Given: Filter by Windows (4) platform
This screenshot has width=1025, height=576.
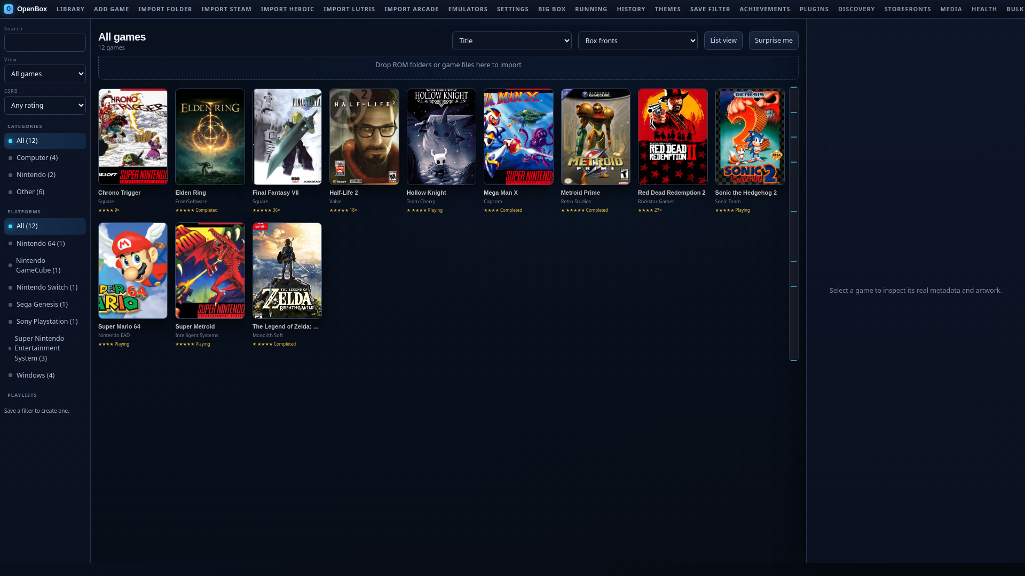Looking at the screenshot, I should [45, 375].
